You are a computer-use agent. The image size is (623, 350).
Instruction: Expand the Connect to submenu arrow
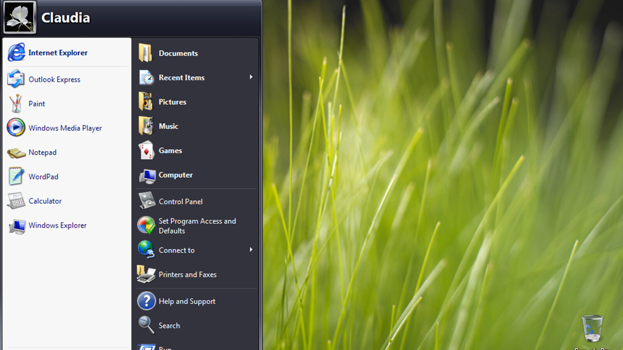pyautogui.click(x=251, y=250)
